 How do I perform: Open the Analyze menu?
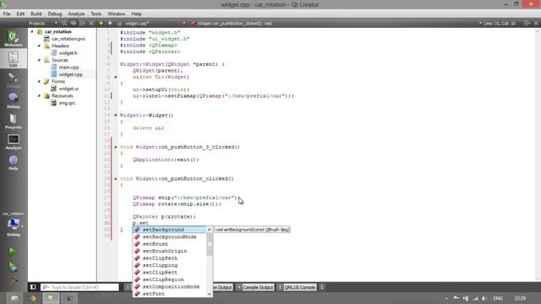click(x=76, y=14)
